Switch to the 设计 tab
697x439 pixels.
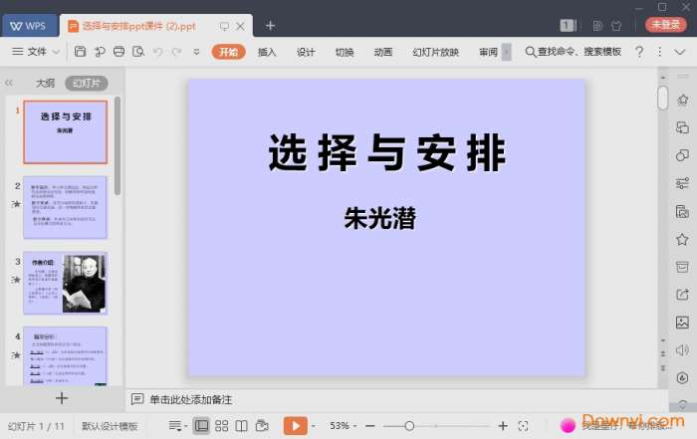306,52
